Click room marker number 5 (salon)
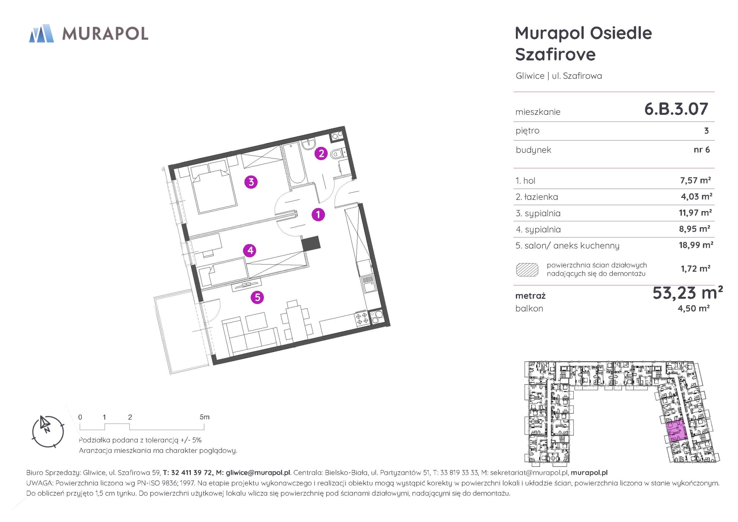738x522 pixels. coord(257,297)
